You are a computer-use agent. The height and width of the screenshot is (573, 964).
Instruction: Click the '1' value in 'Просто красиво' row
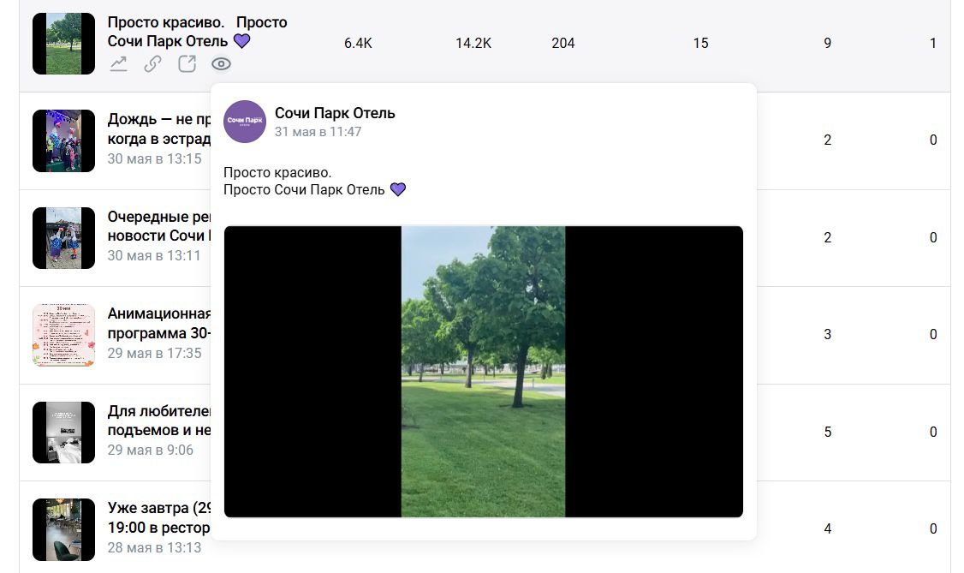[x=933, y=43]
